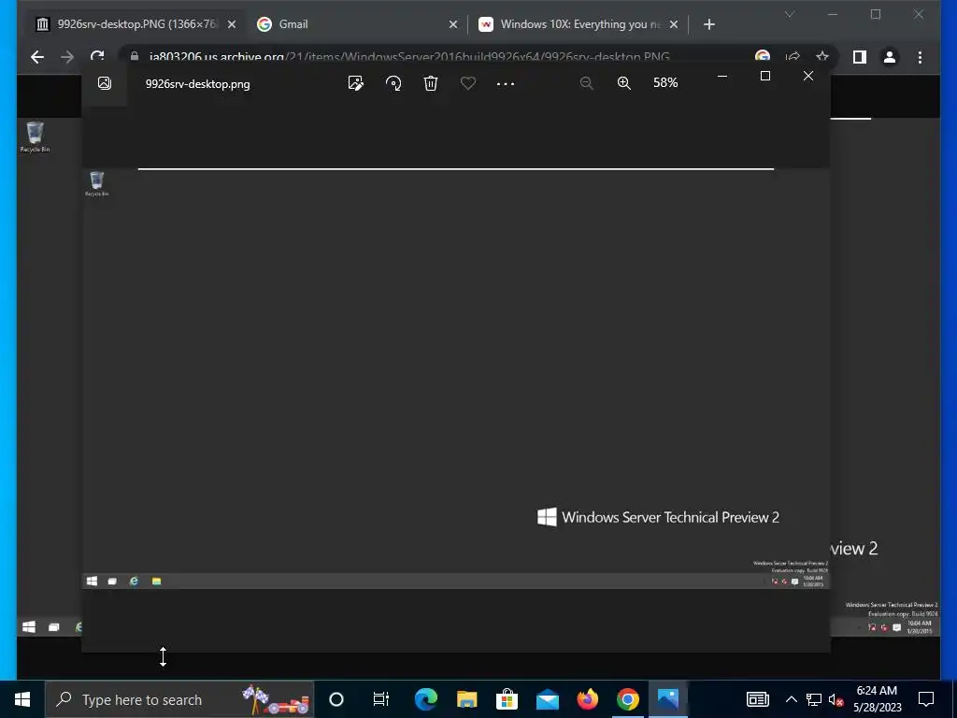Open File Explorer from taskbar
Screen dimensions: 957x718
(466, 699)
